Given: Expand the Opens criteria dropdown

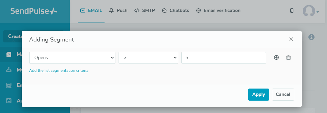Looking at the screenshot, I should coord(72,58).
